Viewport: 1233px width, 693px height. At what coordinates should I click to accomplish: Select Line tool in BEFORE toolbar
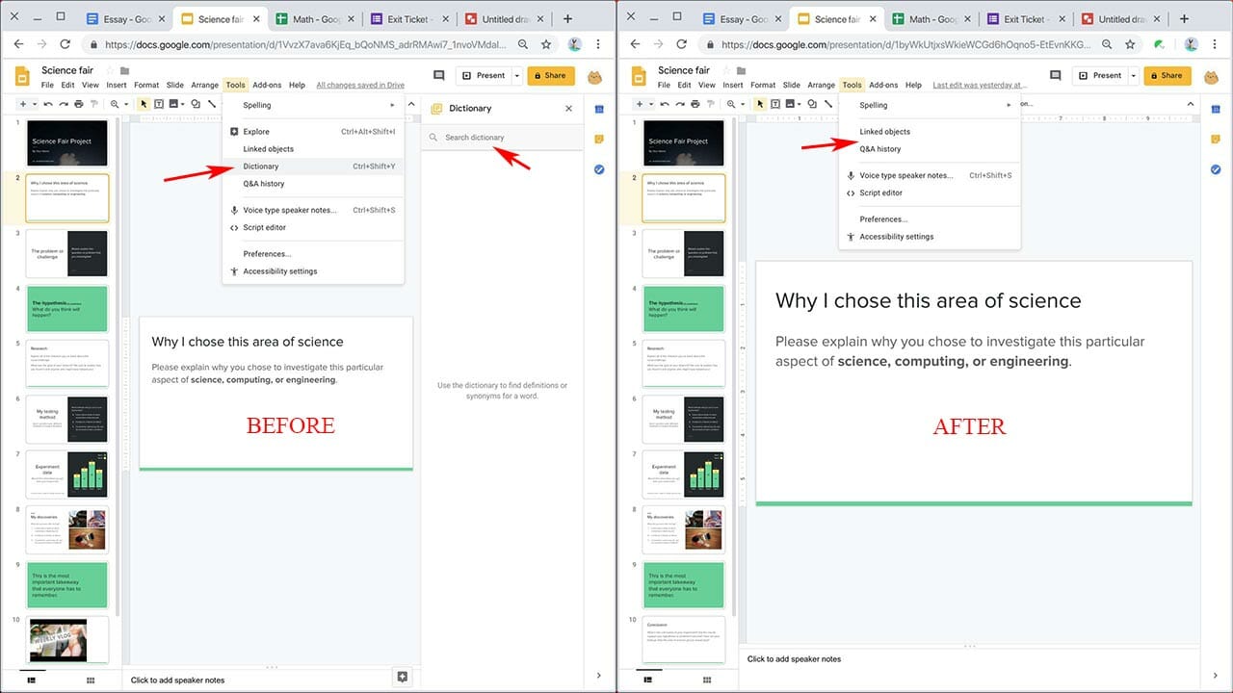[211, 104]
